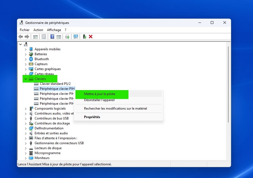Click the Scan for hardware changes monitor icon
253x178 pixels.
(x=76, y=37)
